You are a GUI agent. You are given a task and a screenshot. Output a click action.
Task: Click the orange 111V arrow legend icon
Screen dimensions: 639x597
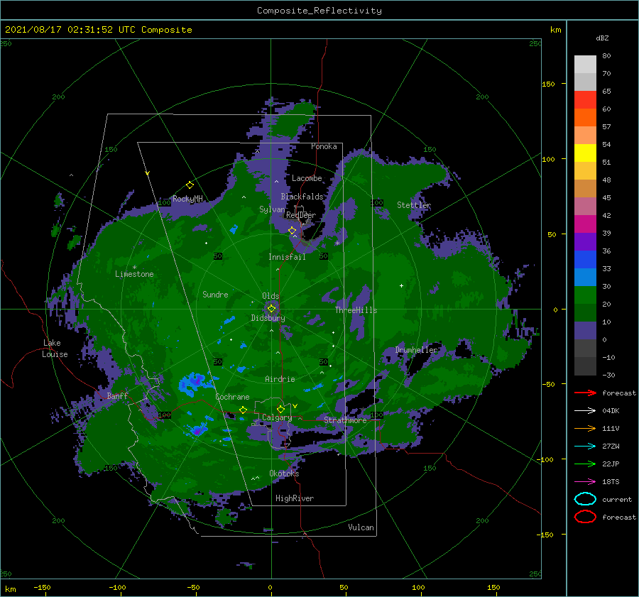[585, 428]
